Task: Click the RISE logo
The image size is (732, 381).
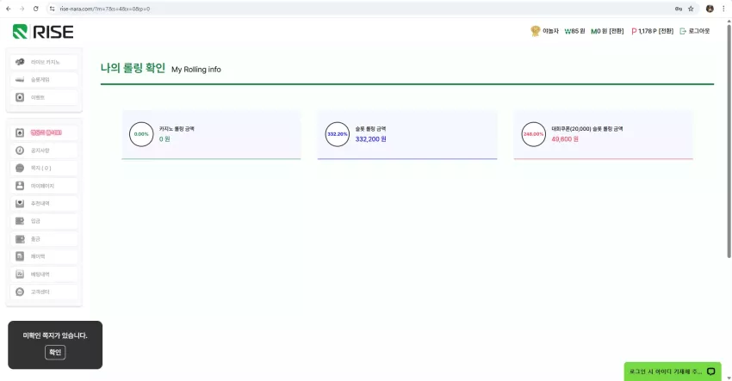Action: pos(43,32)
